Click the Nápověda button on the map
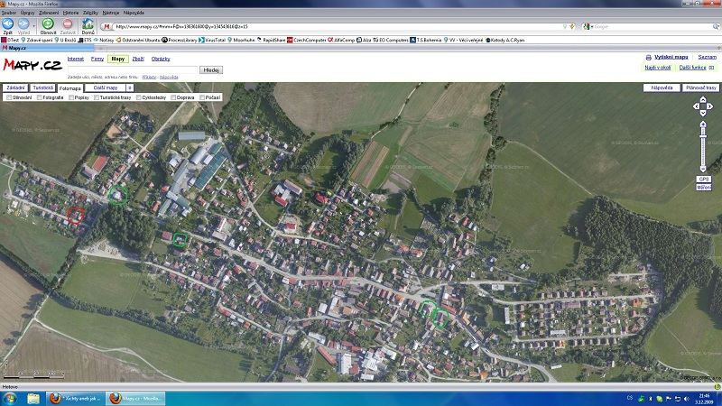 pyautogui.click(x=662, y=88)
